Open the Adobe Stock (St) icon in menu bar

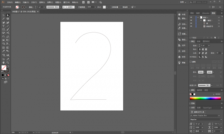coord(88,2)
